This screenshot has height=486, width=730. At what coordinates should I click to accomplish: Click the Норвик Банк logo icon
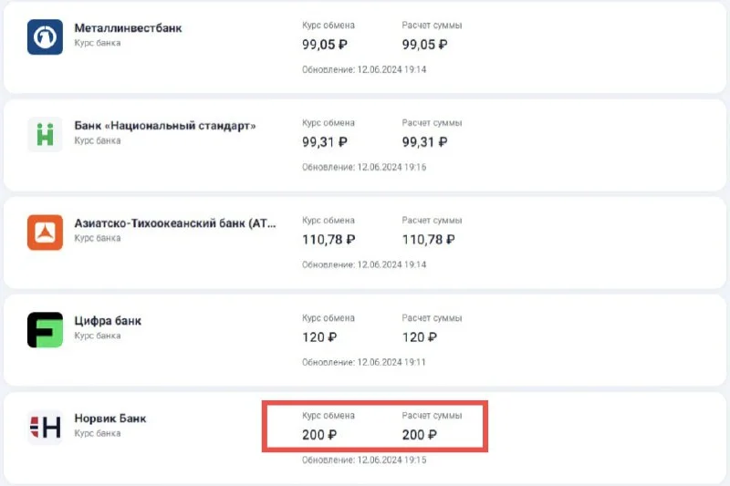click(45, 426)
